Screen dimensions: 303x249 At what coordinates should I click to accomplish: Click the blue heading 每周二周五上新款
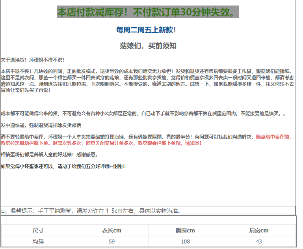146,30
